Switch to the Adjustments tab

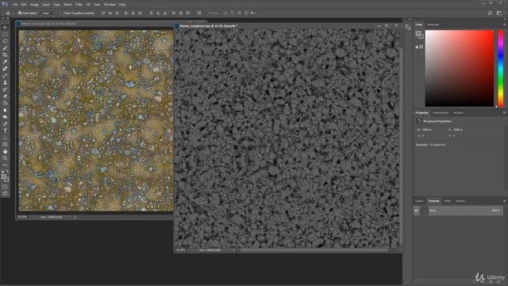pos(441,113)
